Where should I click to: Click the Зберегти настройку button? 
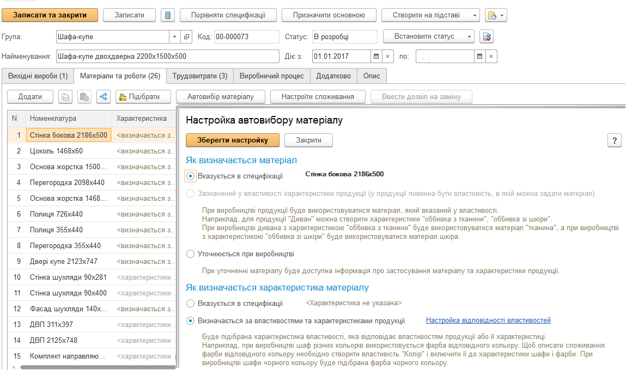click(233, 140)
